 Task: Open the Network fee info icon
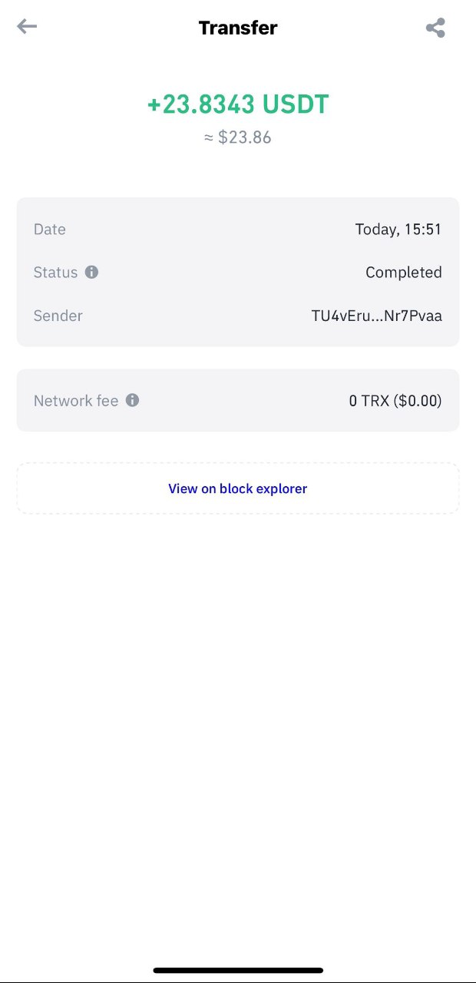click(132, 400)
